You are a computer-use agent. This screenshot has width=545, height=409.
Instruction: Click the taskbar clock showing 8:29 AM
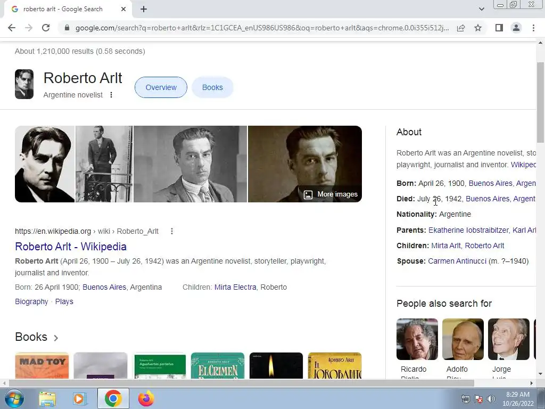(518, 399)
